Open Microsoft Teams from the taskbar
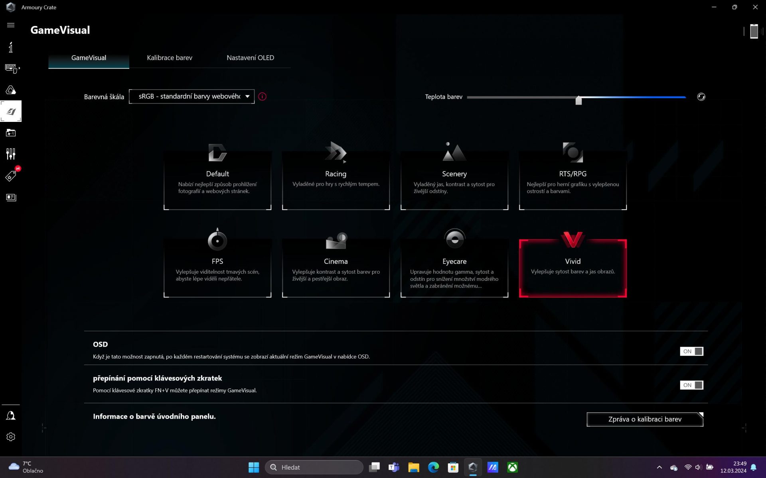Screen dimensions: 766x478 coord(394,467)
